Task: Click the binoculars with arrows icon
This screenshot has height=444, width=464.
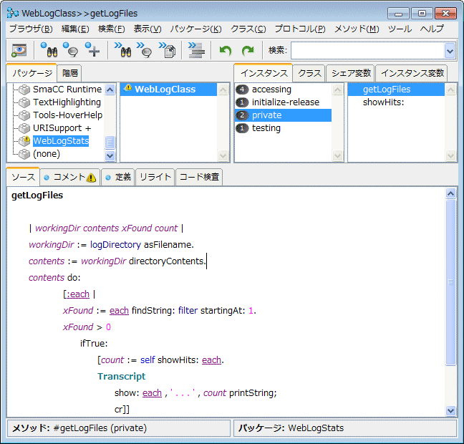Action: (x=122, y=50)
